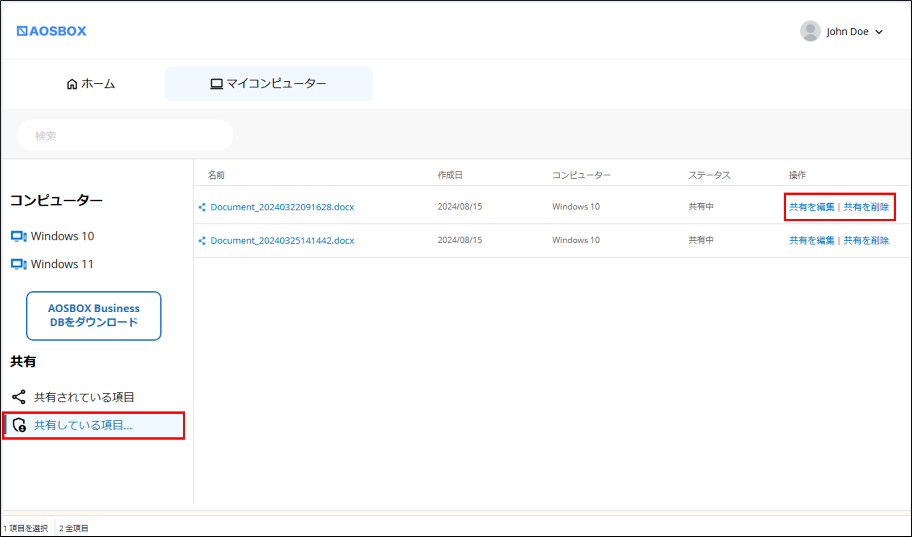Click the shield icon beside 共有している項目

coord(19,425)
